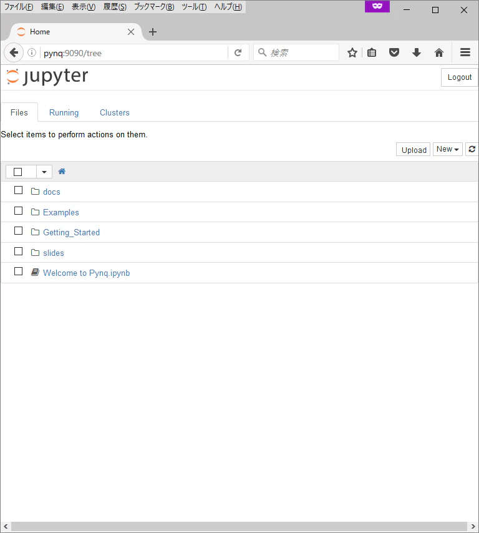The image size is (479, 533).
Task: Open the Getting_Started folder link
Action: coord(71,233)
